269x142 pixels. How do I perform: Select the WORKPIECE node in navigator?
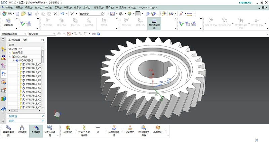(26, 60)
